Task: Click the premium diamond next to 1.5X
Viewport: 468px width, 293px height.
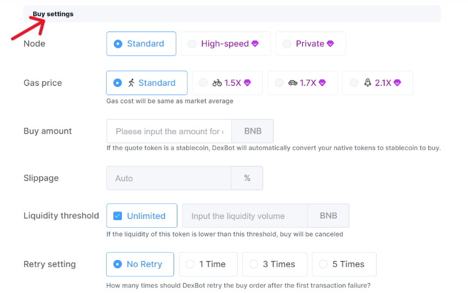Action: pos(247,83)
